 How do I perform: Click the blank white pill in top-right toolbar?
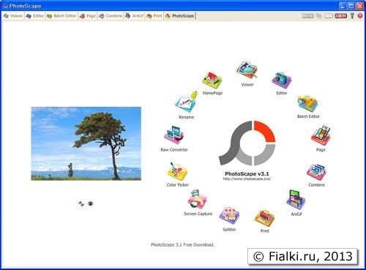(329, 16)
